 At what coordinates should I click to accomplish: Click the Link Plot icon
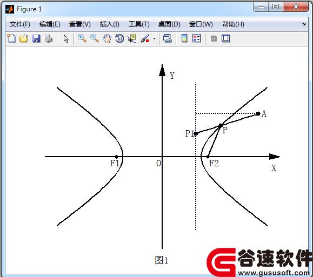click(x=167, y=38)
